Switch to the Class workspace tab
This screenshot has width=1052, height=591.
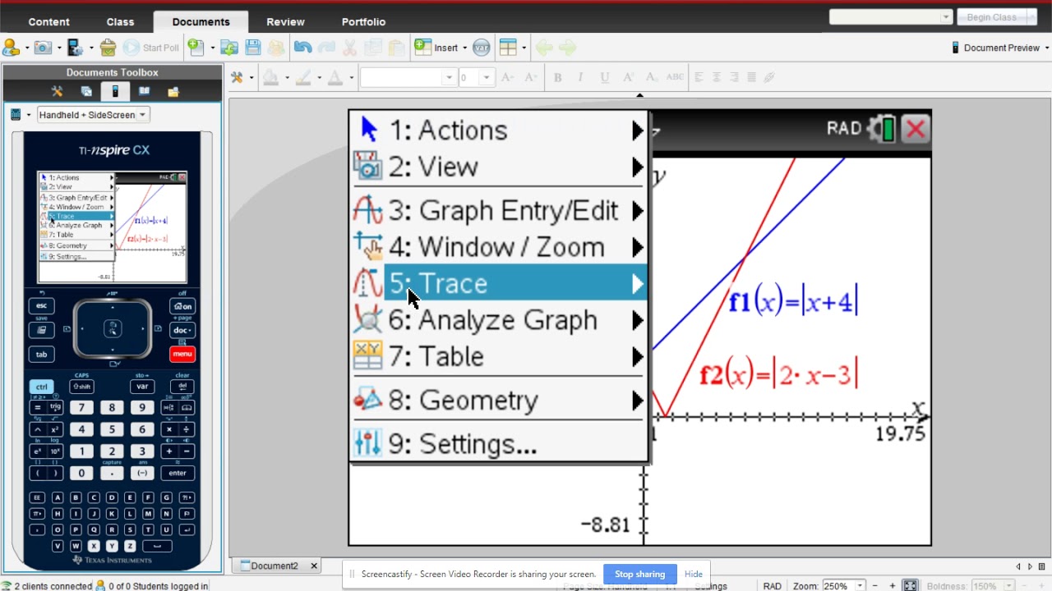(x=120, y=21)
